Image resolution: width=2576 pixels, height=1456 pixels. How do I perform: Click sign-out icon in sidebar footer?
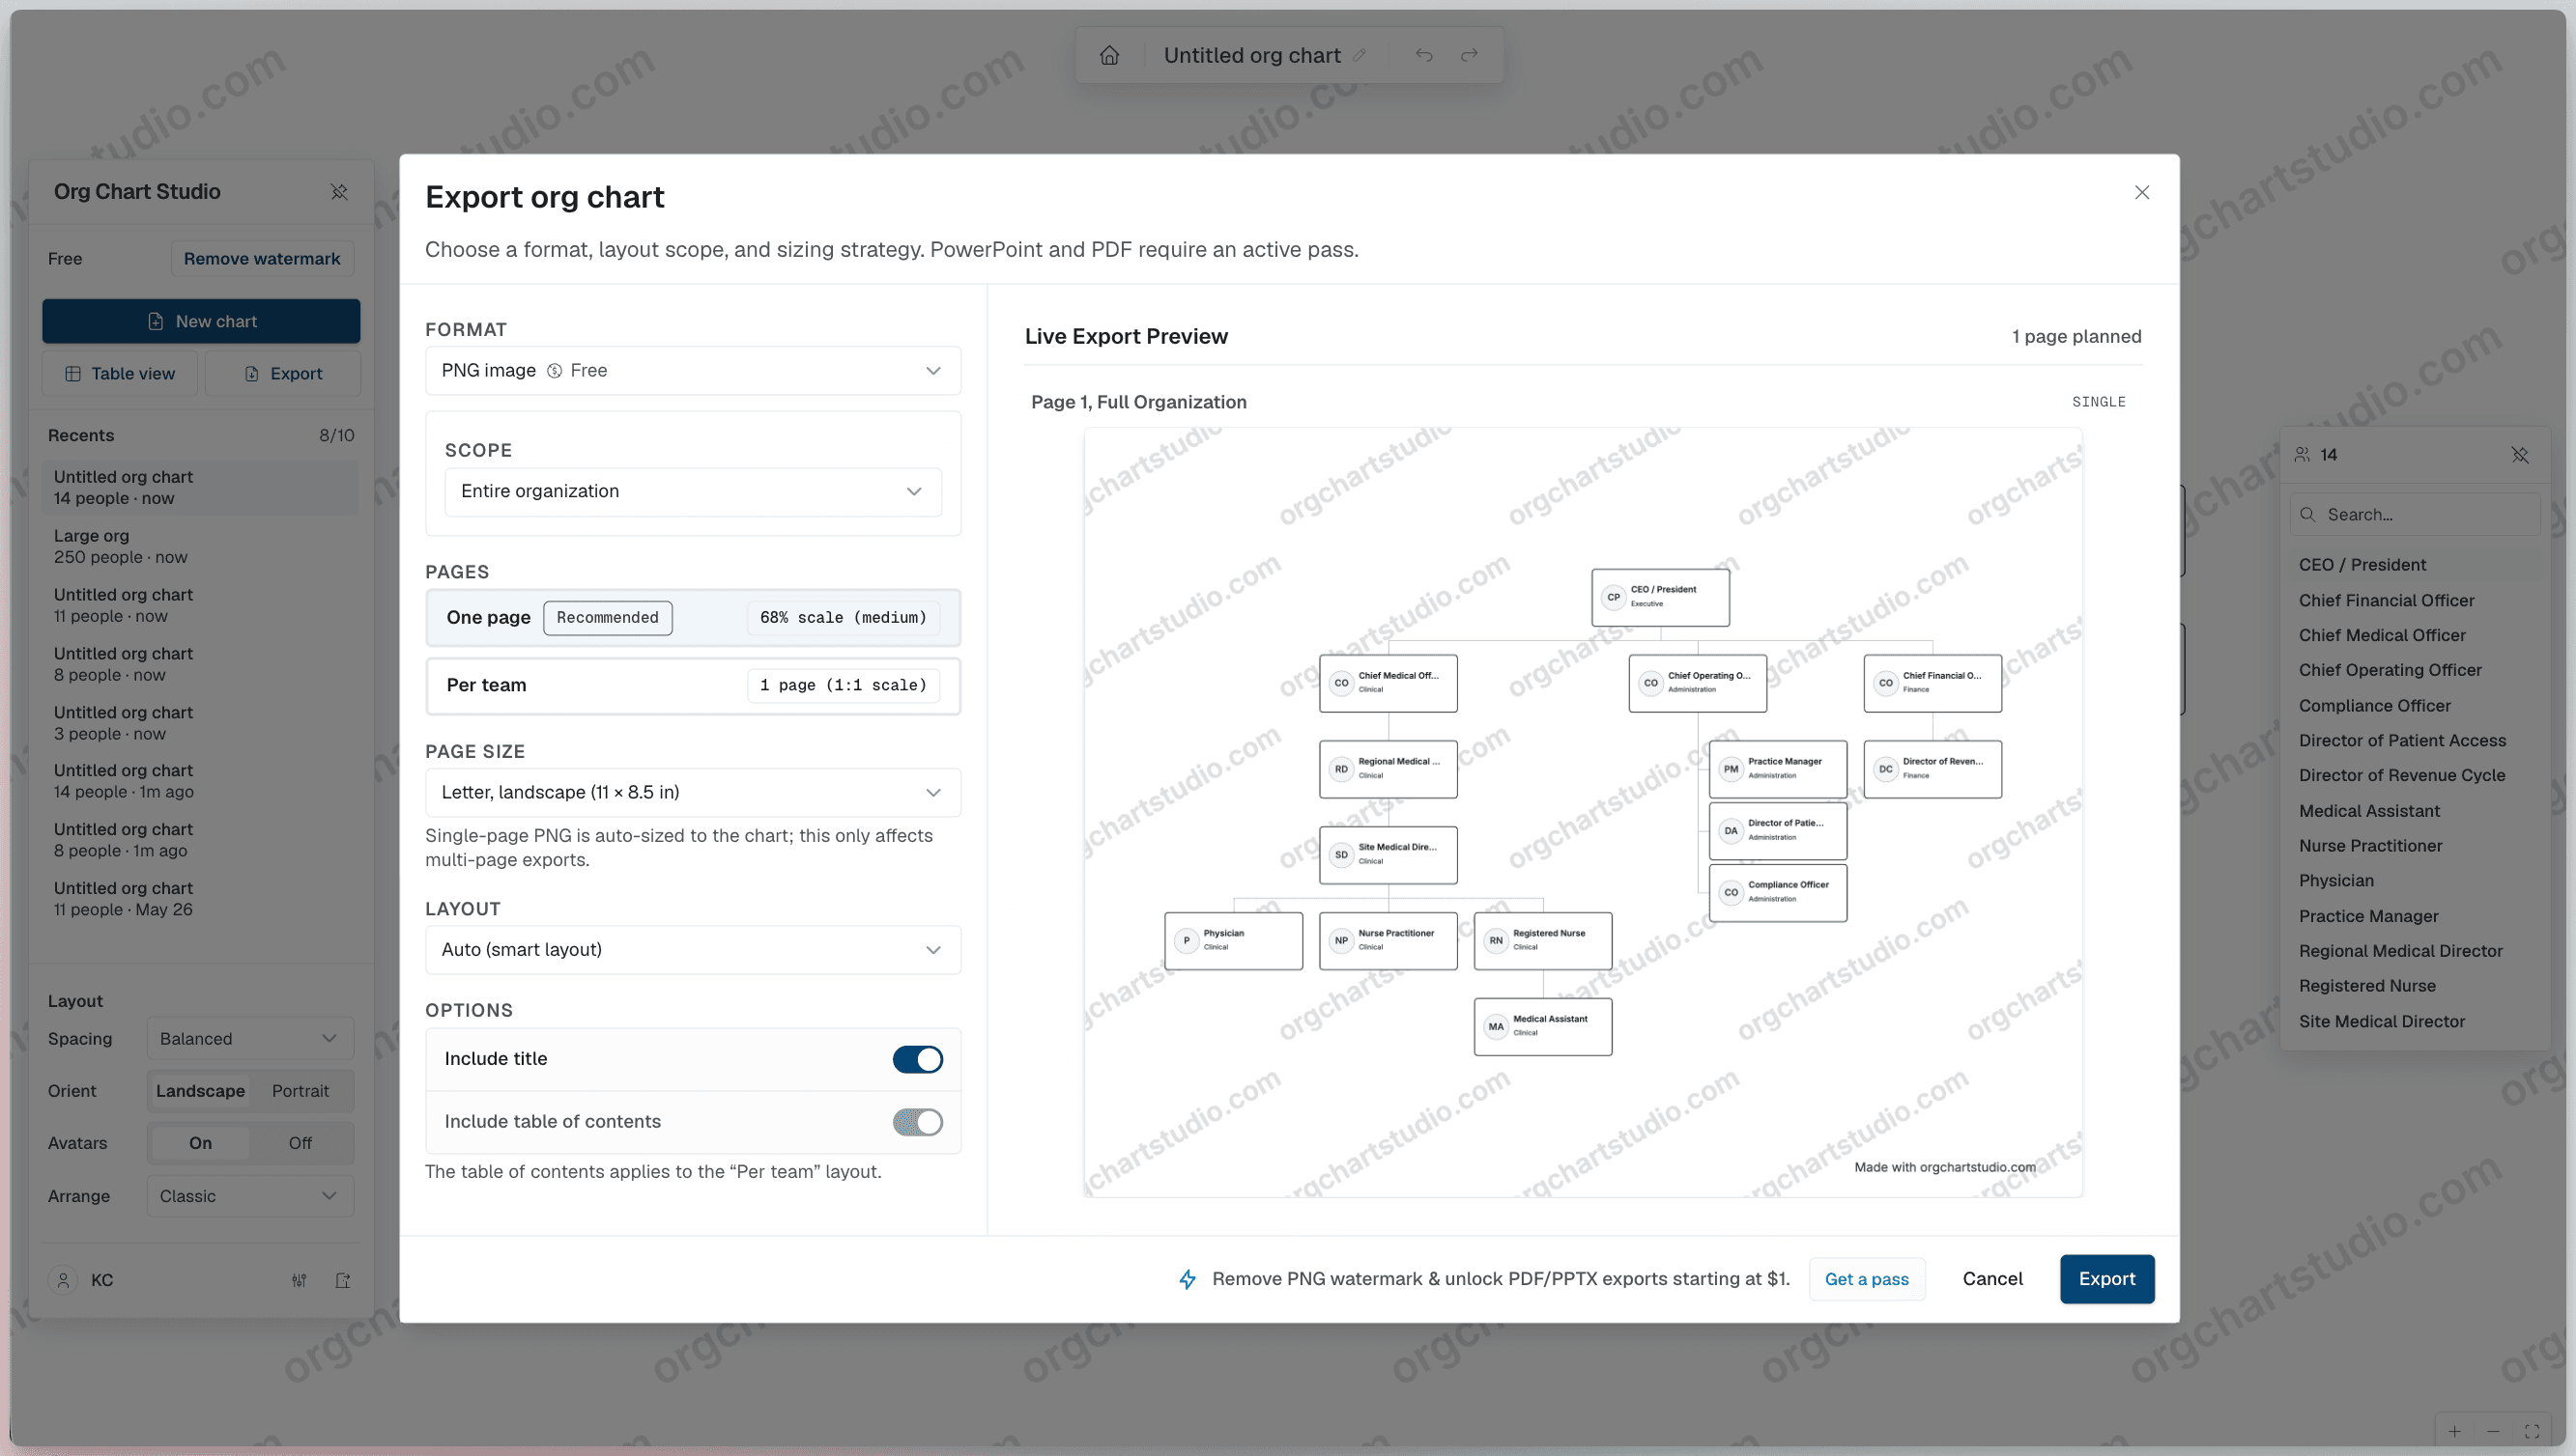coord(343,1280)
